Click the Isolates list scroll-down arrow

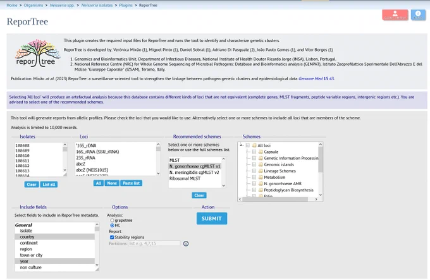tap(64, 170)
